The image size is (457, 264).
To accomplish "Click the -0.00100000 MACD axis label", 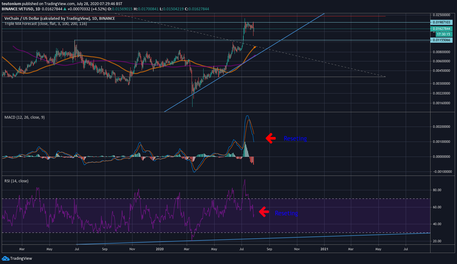I will click(x=442, y=172).
